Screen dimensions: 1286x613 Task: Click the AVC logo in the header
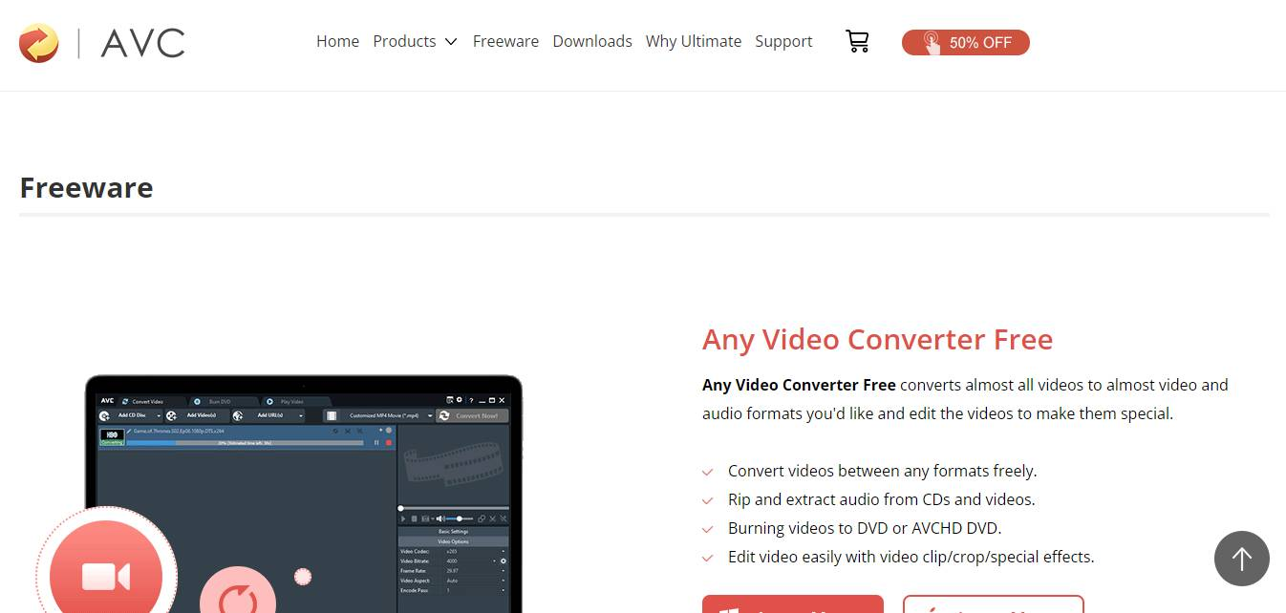pyautogui.click(x=102, y=42)
